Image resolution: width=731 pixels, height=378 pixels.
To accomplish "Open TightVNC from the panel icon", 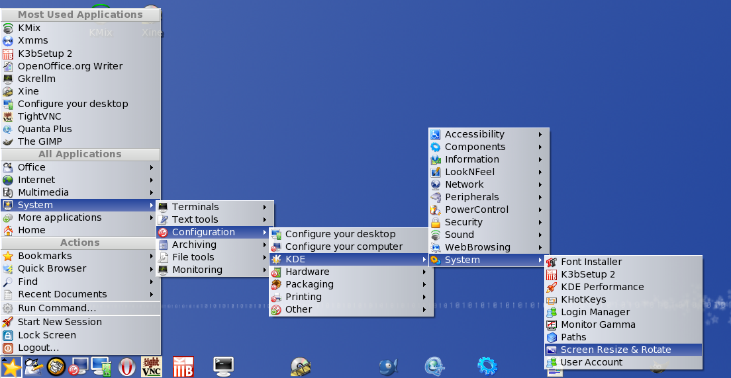I will (152, 367).
